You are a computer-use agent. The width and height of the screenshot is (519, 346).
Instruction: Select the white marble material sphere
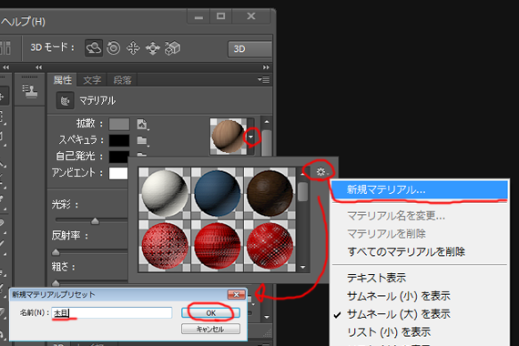(164, 193)
